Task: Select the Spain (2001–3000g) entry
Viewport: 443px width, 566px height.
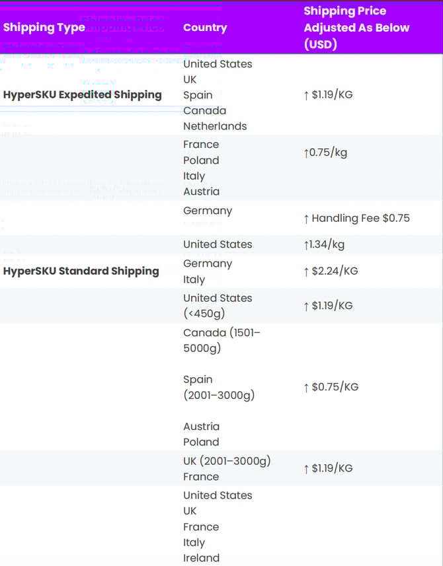Action: click(x=219, y=387)
